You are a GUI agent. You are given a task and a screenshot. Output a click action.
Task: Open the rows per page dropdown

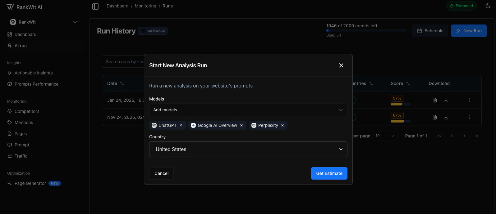click(x=385, y=136)
